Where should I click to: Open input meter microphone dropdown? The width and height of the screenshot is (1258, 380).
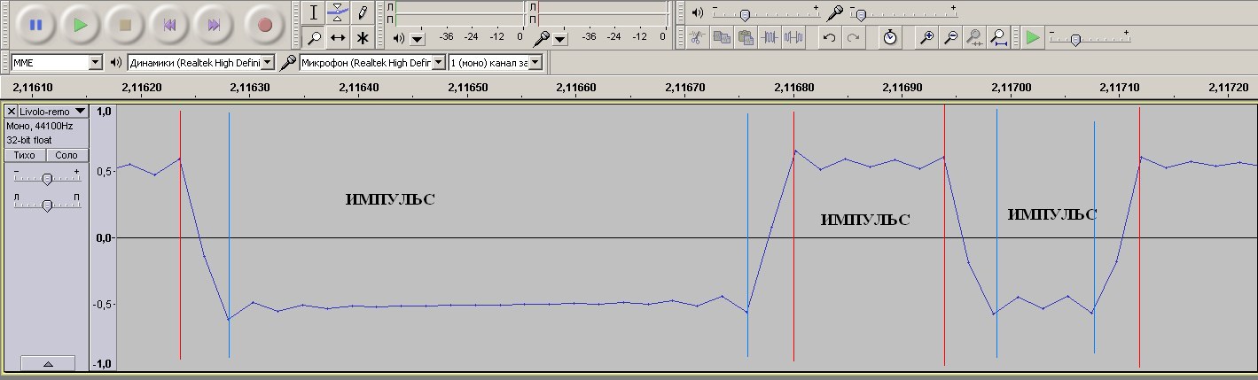click(560, 39)
